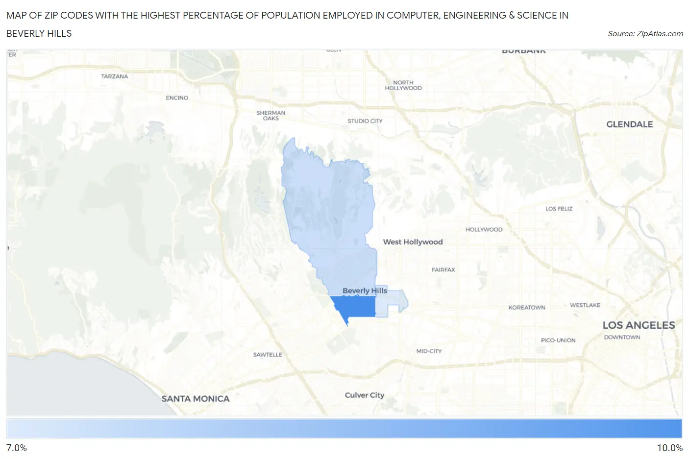689x459 pixels.
Task: Click the SANTA MONICA map label
Action: point(196,399)
